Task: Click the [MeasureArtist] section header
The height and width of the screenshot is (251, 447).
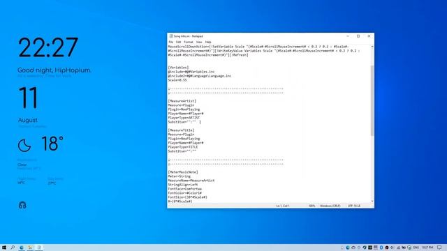Action: (x=182, y=101)
